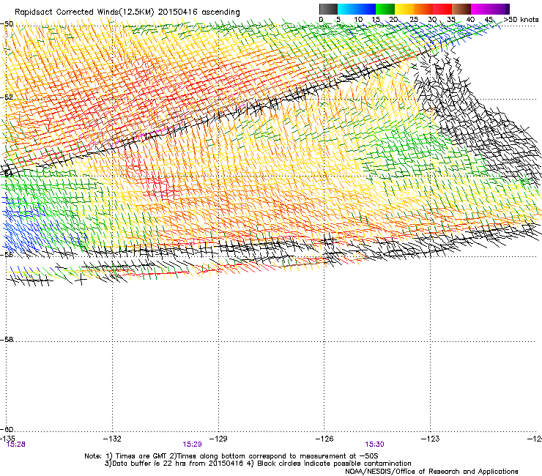Click the '-129' longitude label

pos(218,439)
